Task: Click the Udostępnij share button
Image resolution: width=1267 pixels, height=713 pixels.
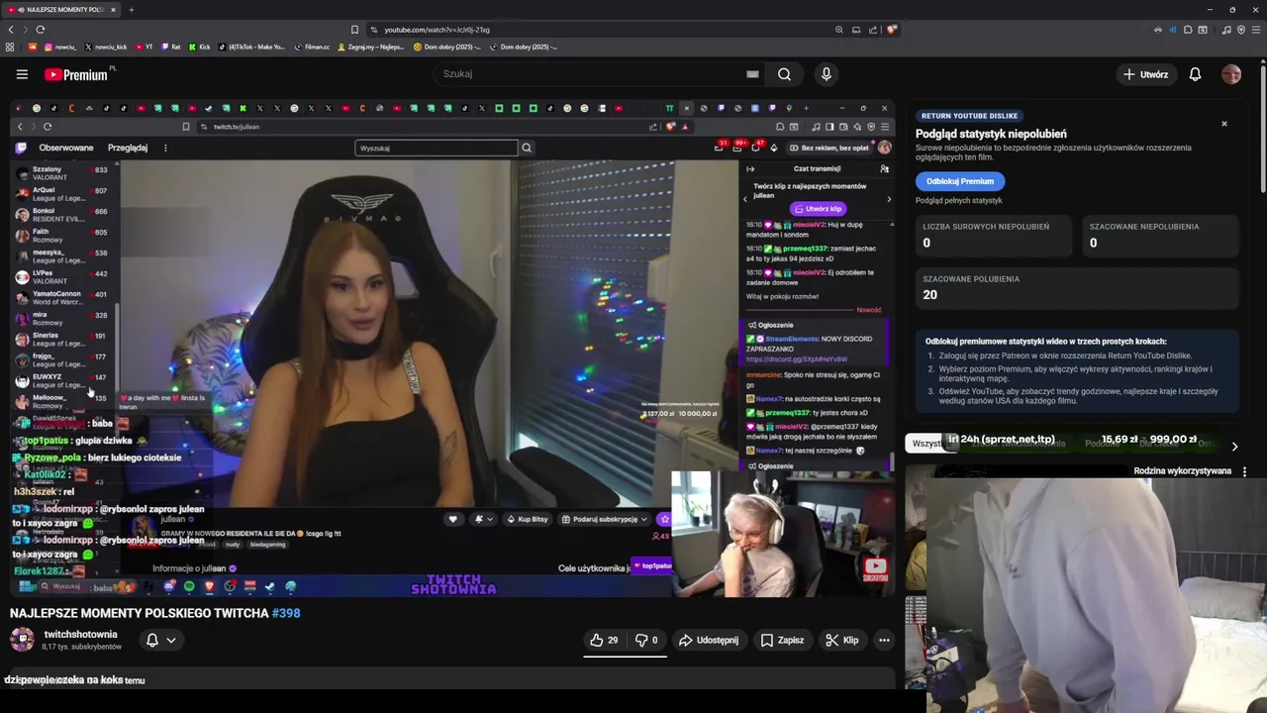Action: (708, 640)
